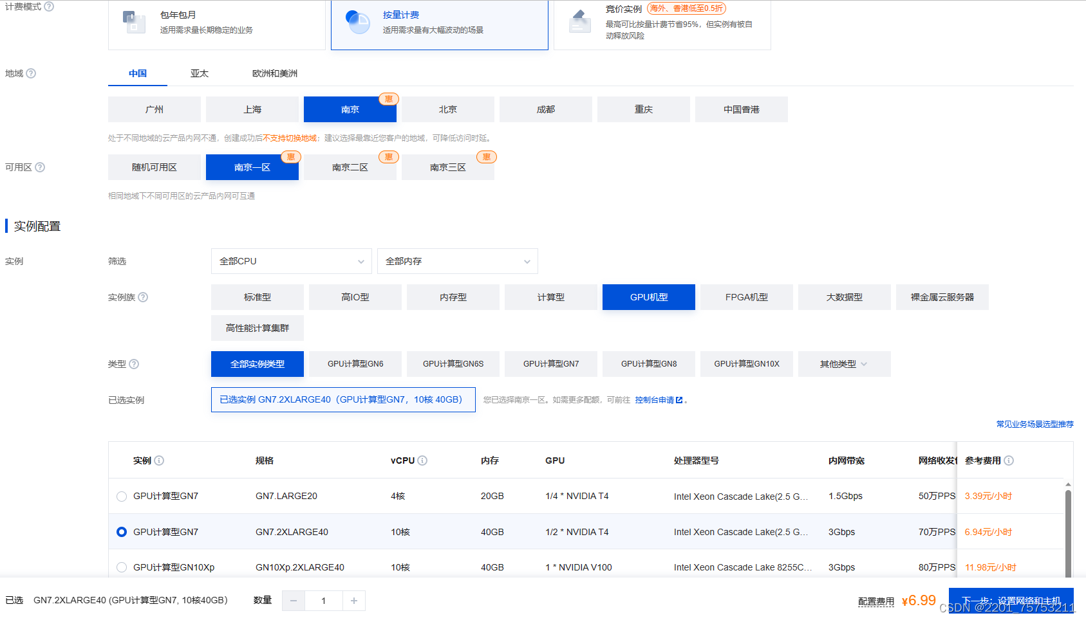Select the 裸金属云服务器 instance family

(x=942, y=297)
